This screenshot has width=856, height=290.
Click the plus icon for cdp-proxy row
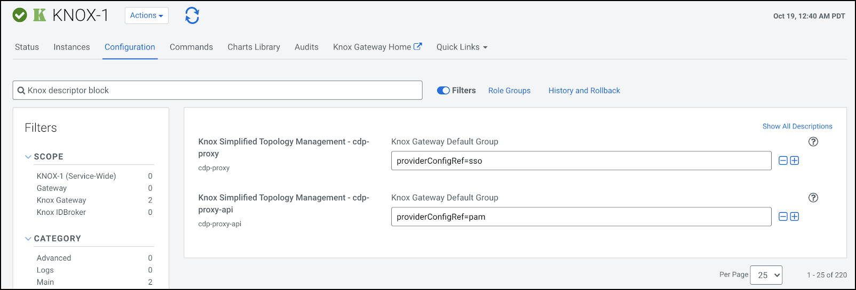pyautogui.click(x=795, y=160)
